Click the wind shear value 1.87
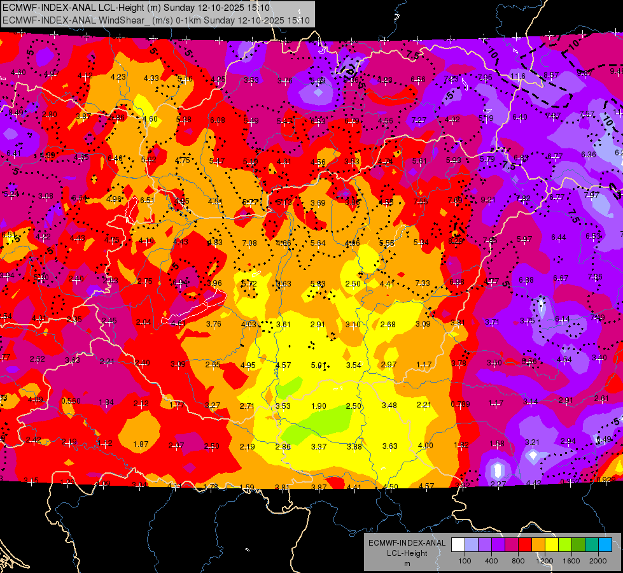The width and height of the screenshot is (623, 573). coord(141,444)
